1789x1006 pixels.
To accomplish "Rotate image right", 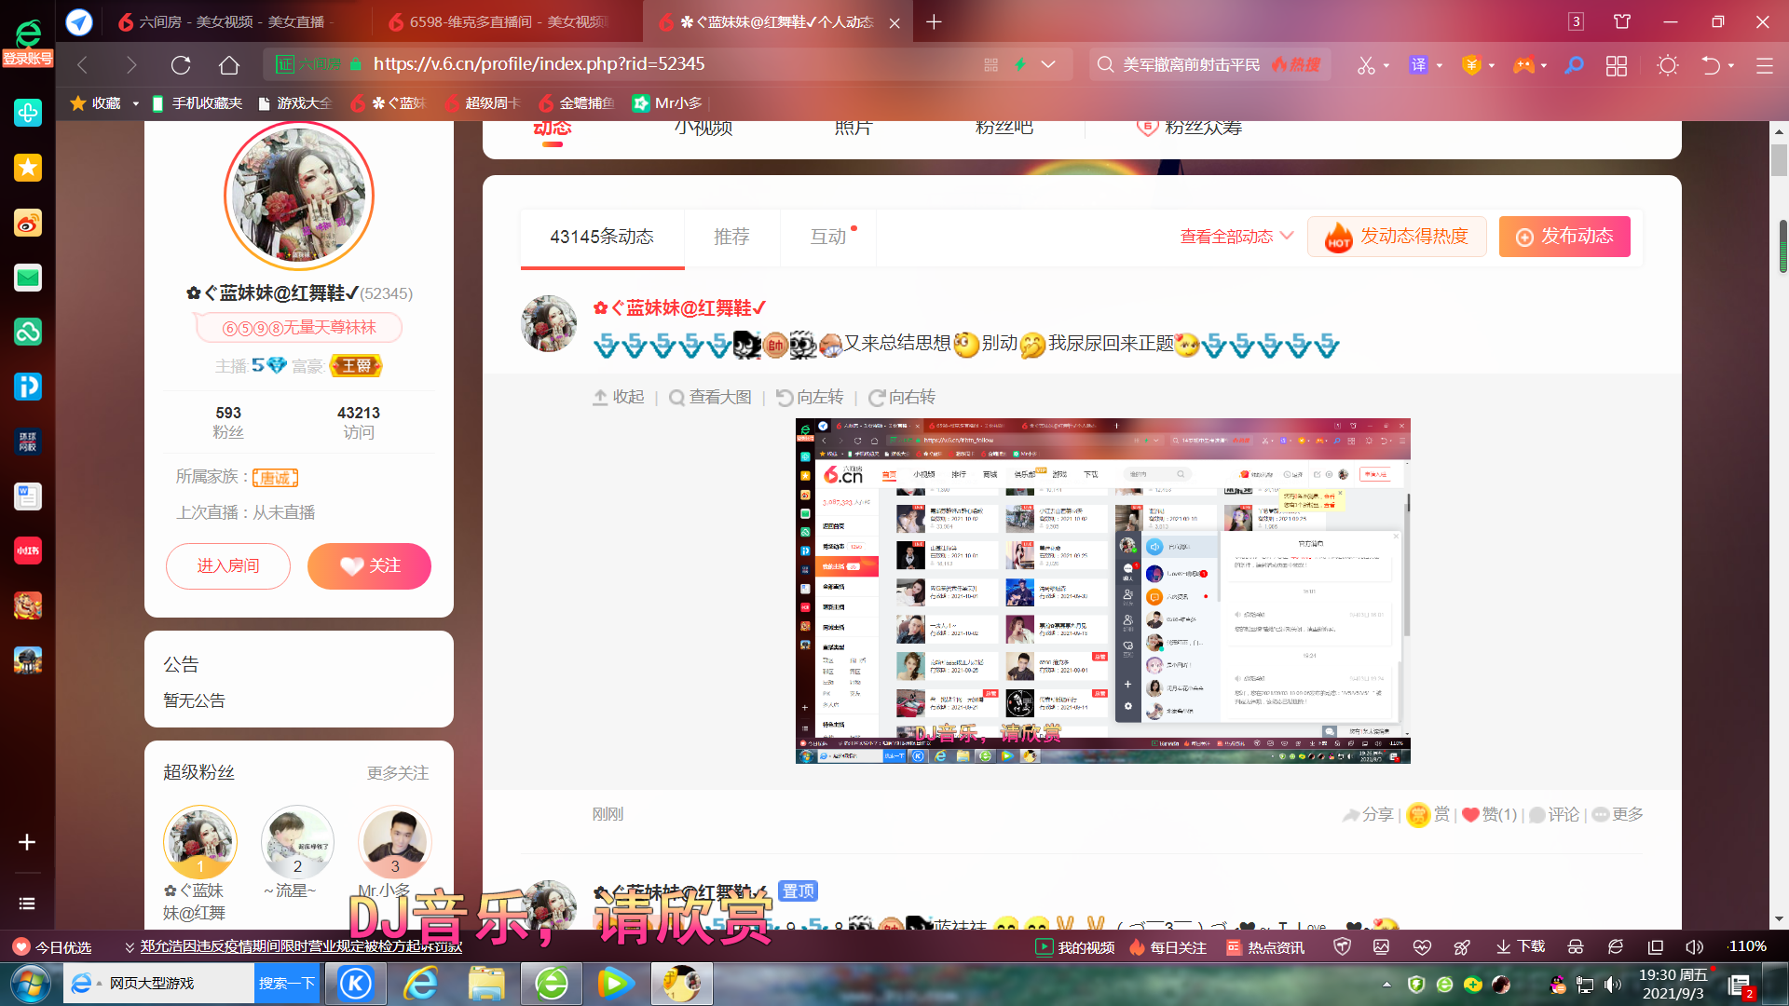I will 901,398.
